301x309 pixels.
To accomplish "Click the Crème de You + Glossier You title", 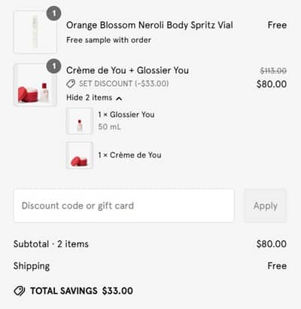I will tap(127, 70).
